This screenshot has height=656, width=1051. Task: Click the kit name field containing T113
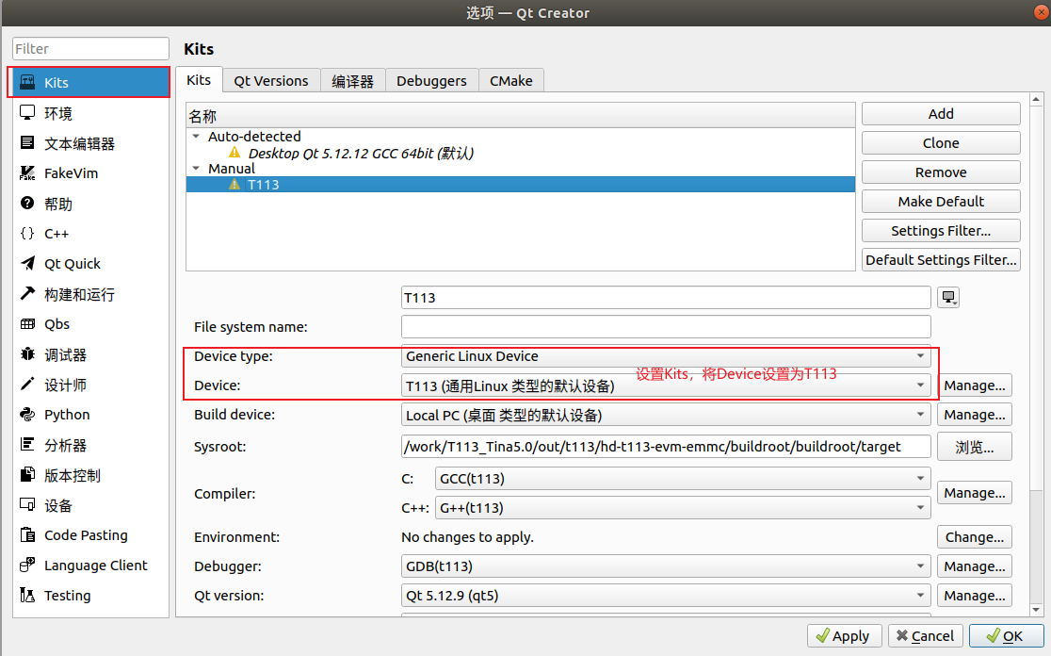[x=666, y=298]
